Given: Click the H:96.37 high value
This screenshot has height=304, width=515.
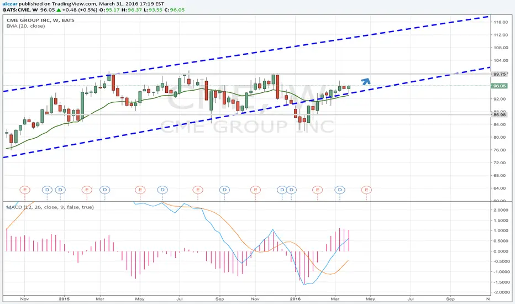Looking at the screenshot, I should pyautogui.click(x=132, y=10).
